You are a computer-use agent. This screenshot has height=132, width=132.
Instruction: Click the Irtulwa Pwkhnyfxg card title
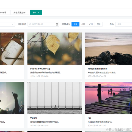point(40,69)
